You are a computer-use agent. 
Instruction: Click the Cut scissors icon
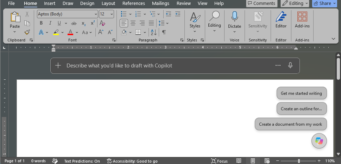27,14
